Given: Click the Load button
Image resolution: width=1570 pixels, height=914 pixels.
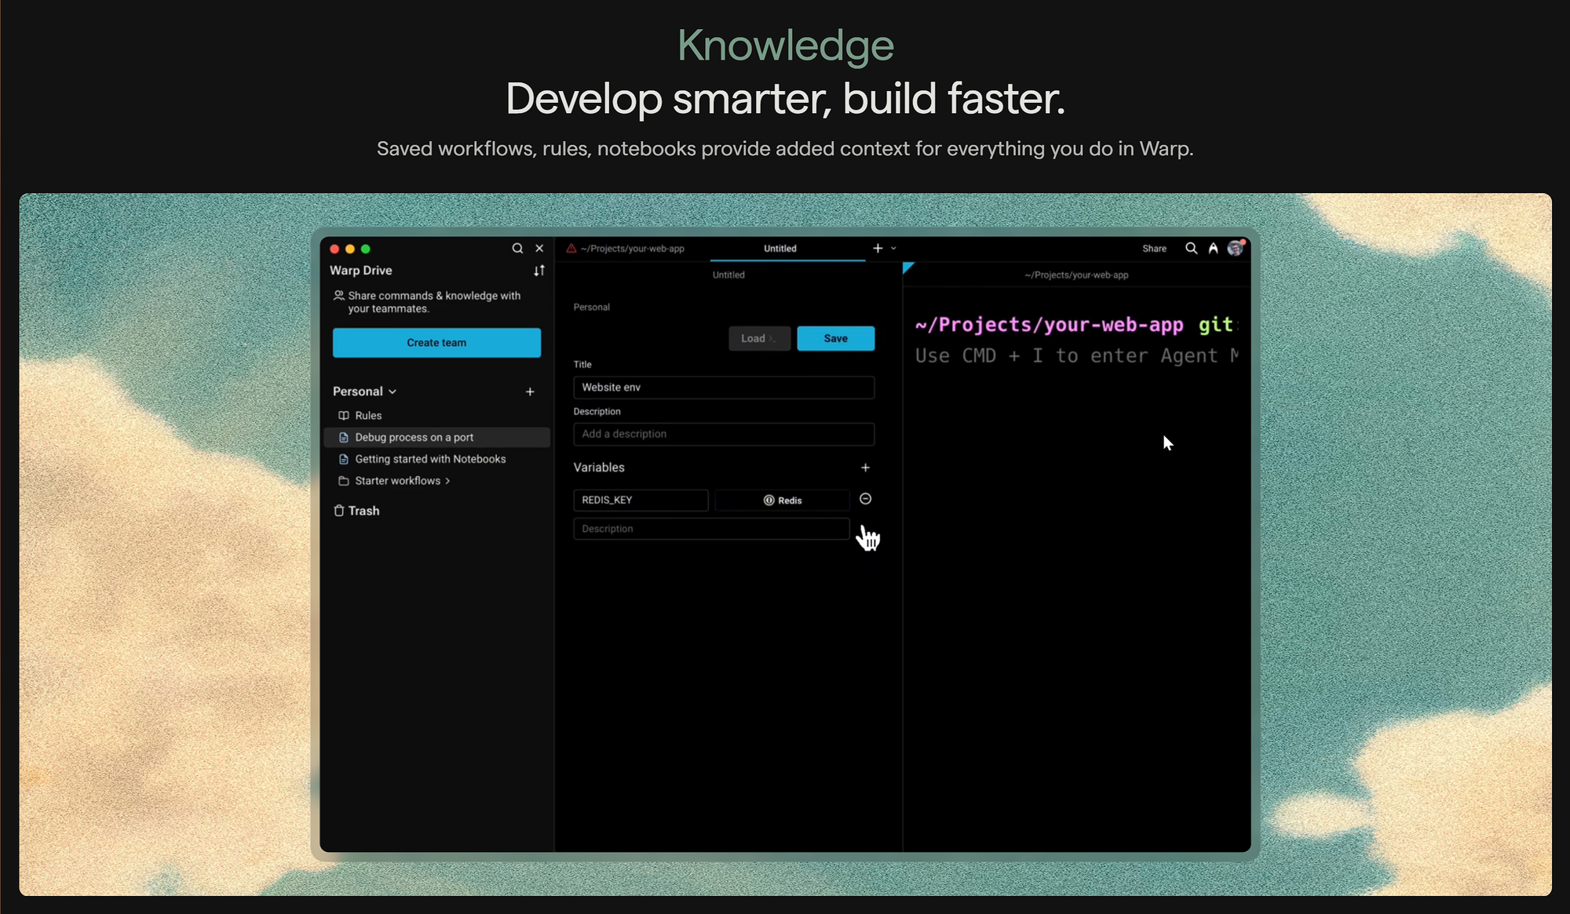Looking at the screenshot, I should (x=759, y=338).
